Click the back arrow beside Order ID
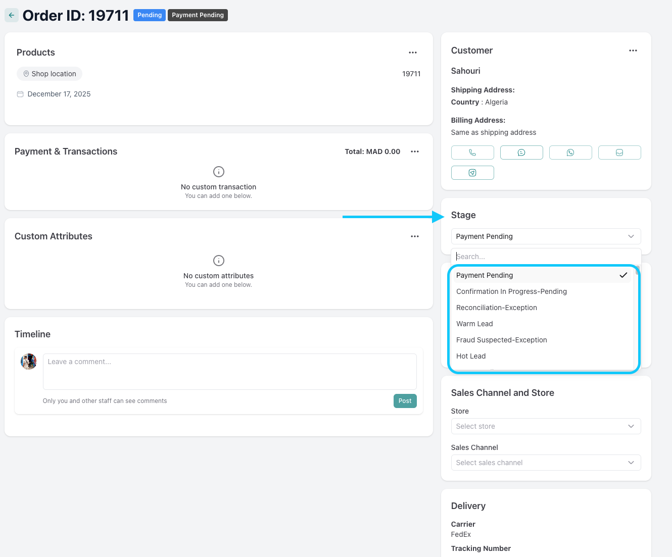Viewport: 672px width, 557px height. point(12,15)
